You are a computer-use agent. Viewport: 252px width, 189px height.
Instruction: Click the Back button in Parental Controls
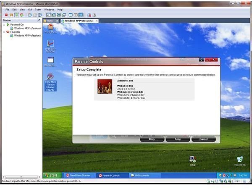[152, 139]
